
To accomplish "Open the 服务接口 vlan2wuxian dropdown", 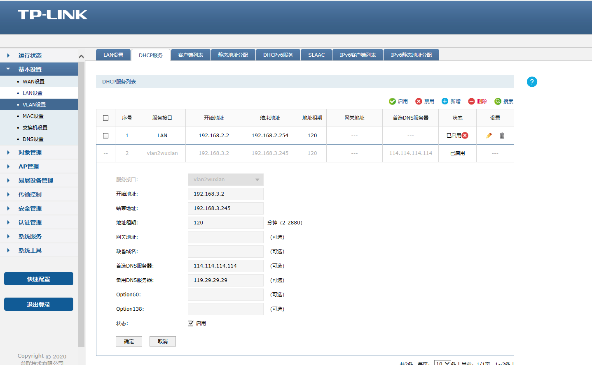I will [x=225, y=180].
